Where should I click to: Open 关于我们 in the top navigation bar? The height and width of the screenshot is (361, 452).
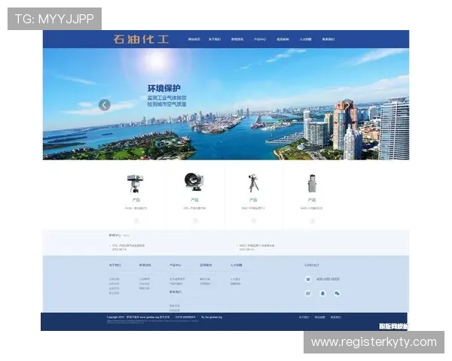coord(215,39)
